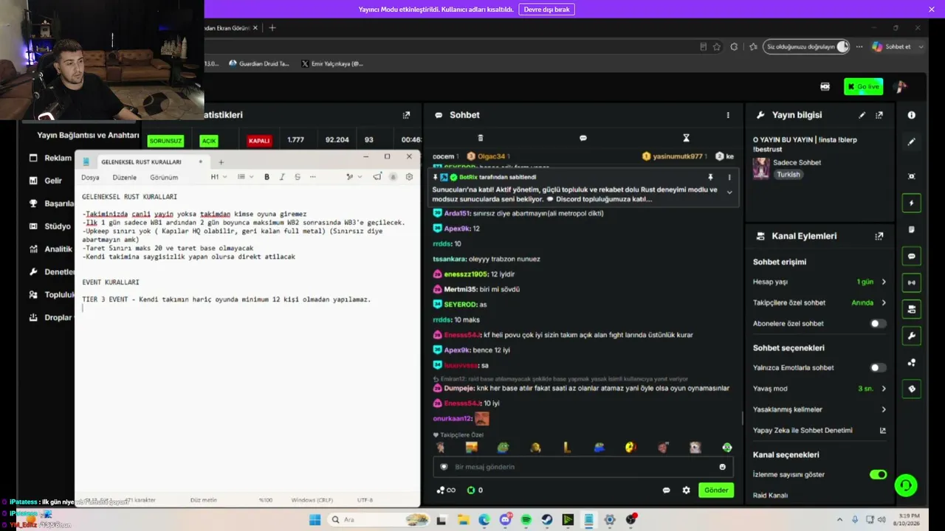The width and height of the screenshot is (945, 531).
Task: Open Notepad settings gear
Action: point(409,177)
